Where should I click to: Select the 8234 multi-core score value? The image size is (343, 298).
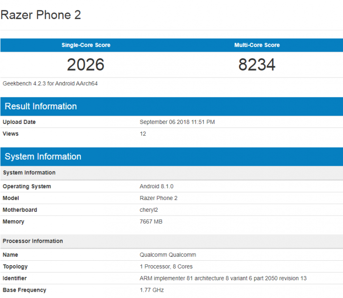click(x=257, y=65)
